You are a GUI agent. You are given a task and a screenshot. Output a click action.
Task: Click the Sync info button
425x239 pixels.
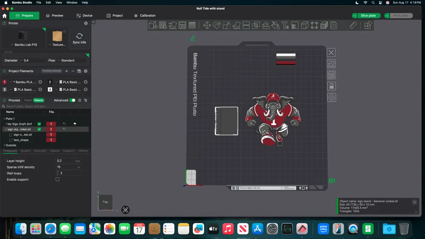[x=79, y=39]
